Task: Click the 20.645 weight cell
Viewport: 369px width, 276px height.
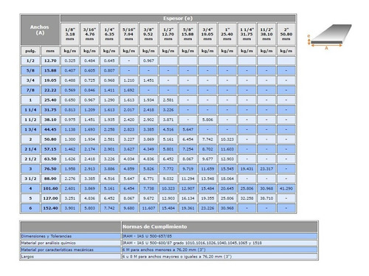Action: 227,188
